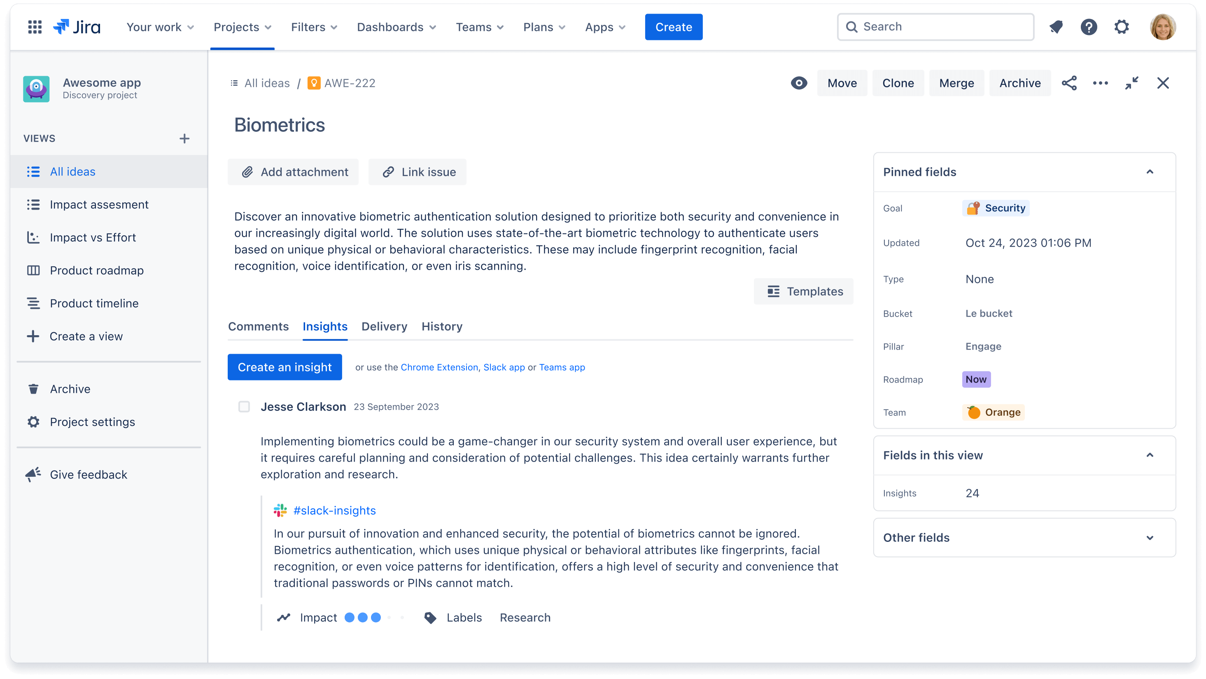Screen dimensions: 1206x679
Task: Click the Merge icon for this idea
Action: click(956, 83)
